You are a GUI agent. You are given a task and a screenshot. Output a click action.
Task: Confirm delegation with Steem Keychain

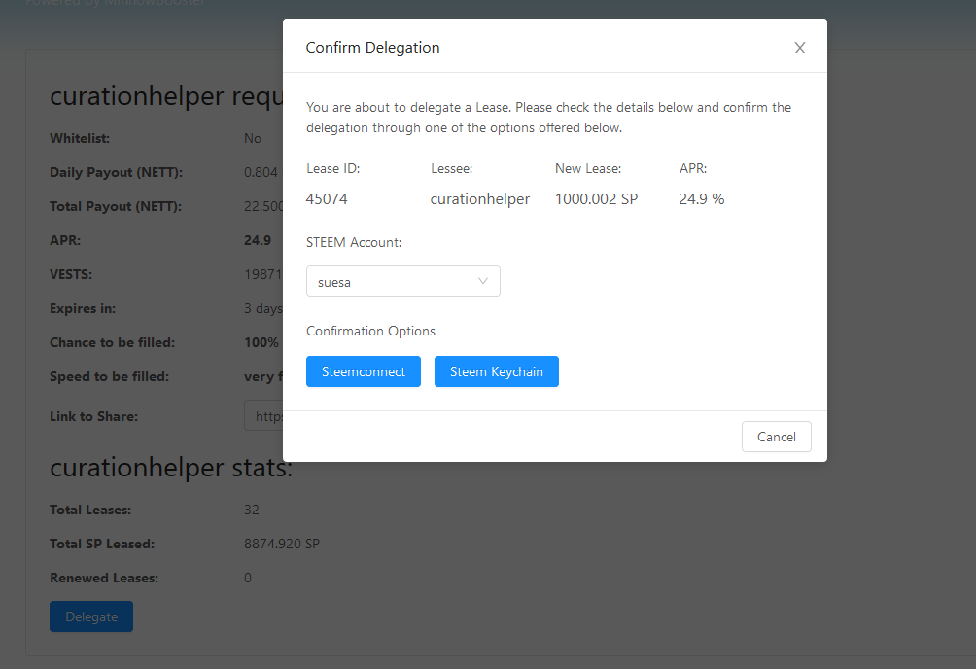496,371
